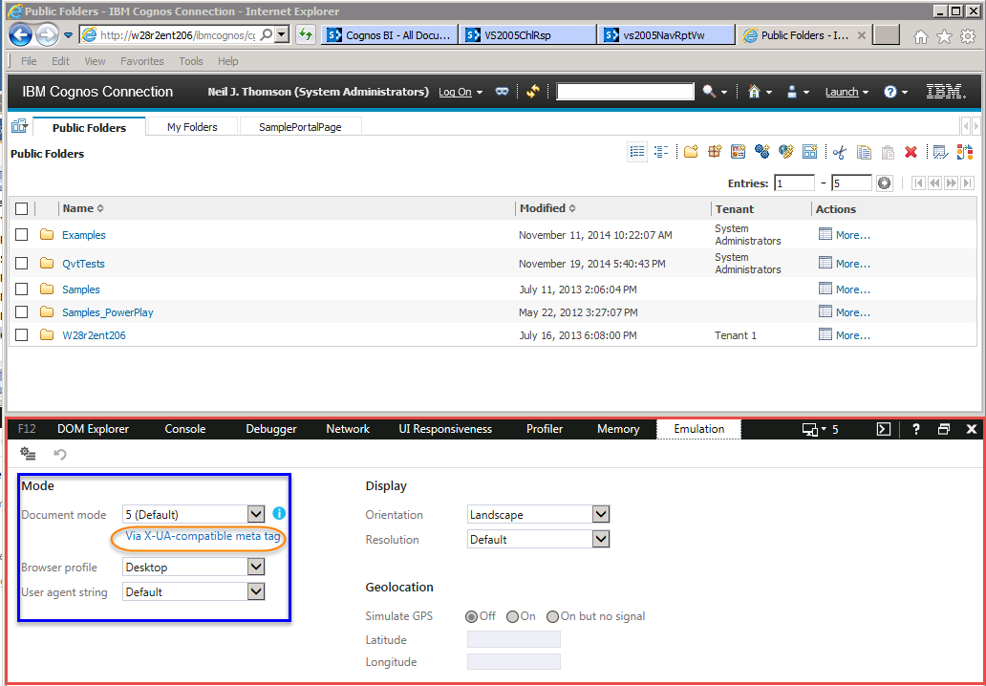The width and height of the screenshot is (986, 686).
Task: Open the IE address bar dropdown arrow
Action: point(283,35)
